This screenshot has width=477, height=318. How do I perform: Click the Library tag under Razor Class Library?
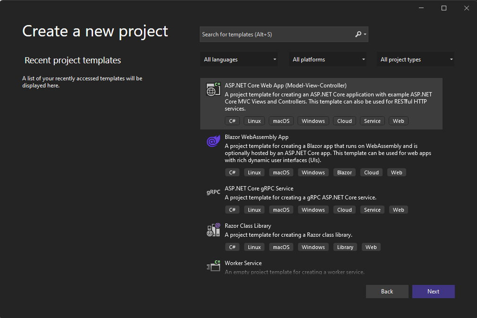point(345,247)
